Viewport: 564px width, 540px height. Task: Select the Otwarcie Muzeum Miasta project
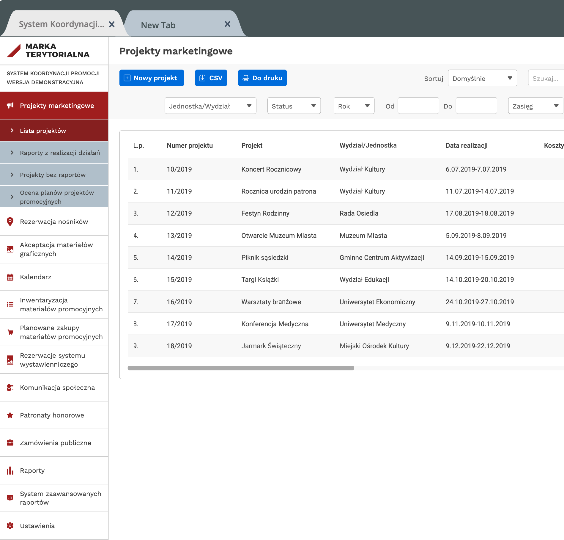346,236
